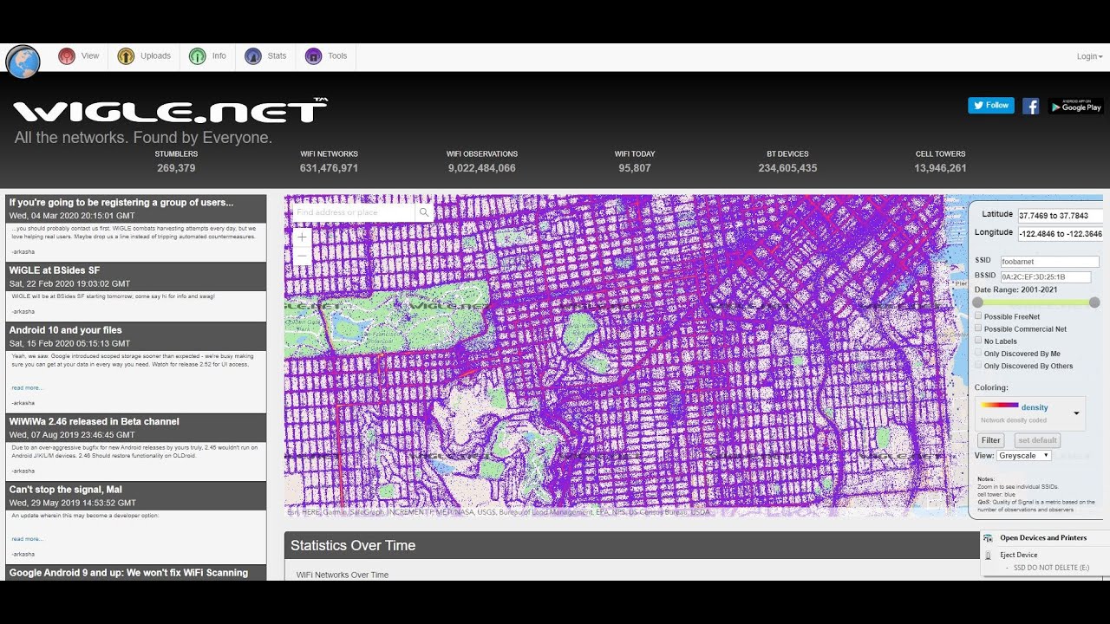Open read more under Can't stop the signal
The width and height of the screenshot is (1110, 624).
[x=27, y=538]
